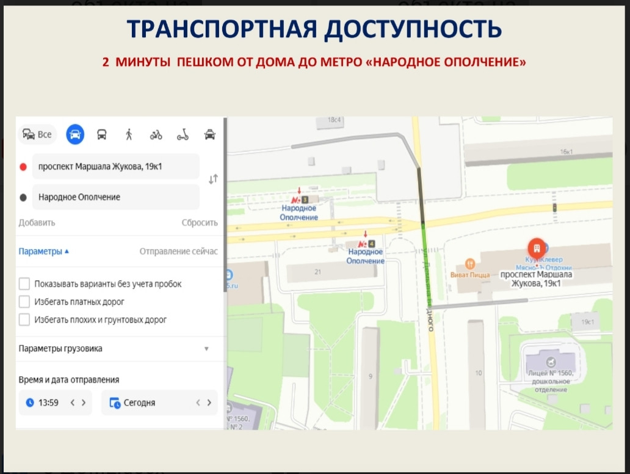Click the 'КуулКлевер' place label on map
Screen dimensions: 630x474
click(544, 260)
